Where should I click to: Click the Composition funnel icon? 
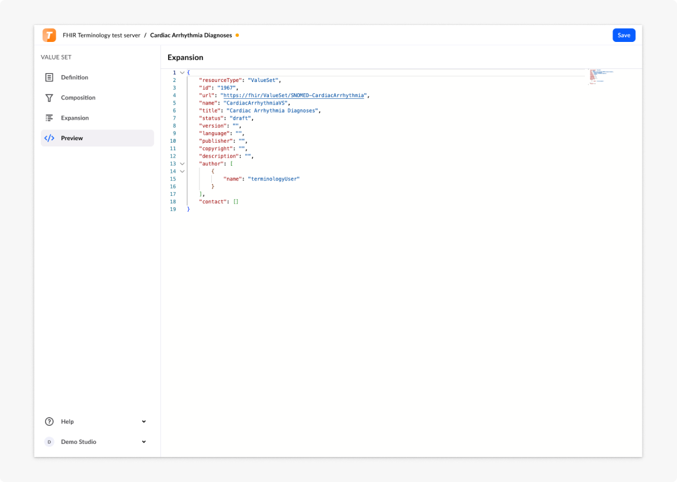point(50,98)
